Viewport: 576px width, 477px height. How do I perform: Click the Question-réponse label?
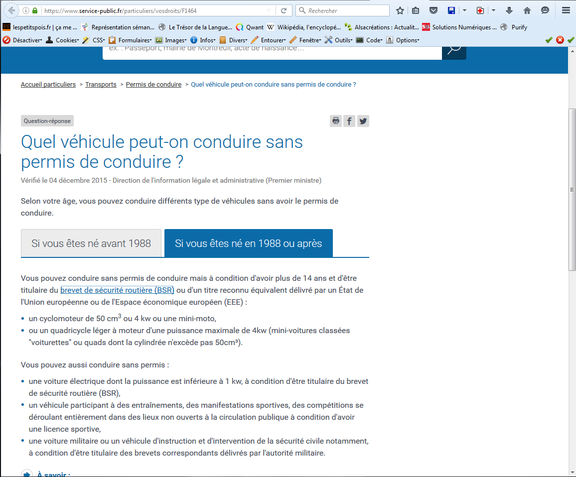coord(47,121)
